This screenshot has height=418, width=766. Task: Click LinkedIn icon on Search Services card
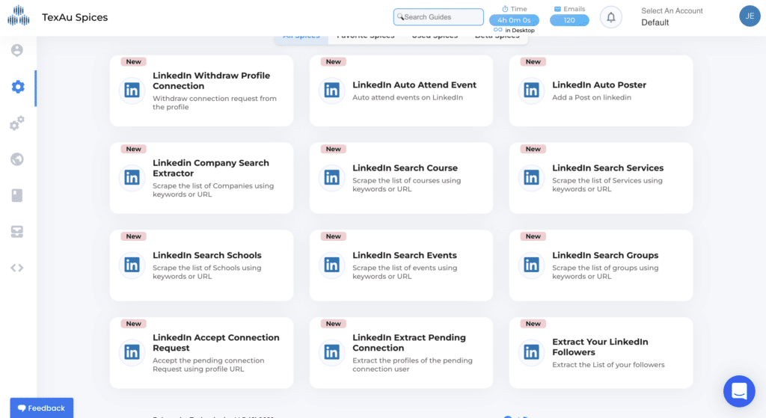pos(532,178)
